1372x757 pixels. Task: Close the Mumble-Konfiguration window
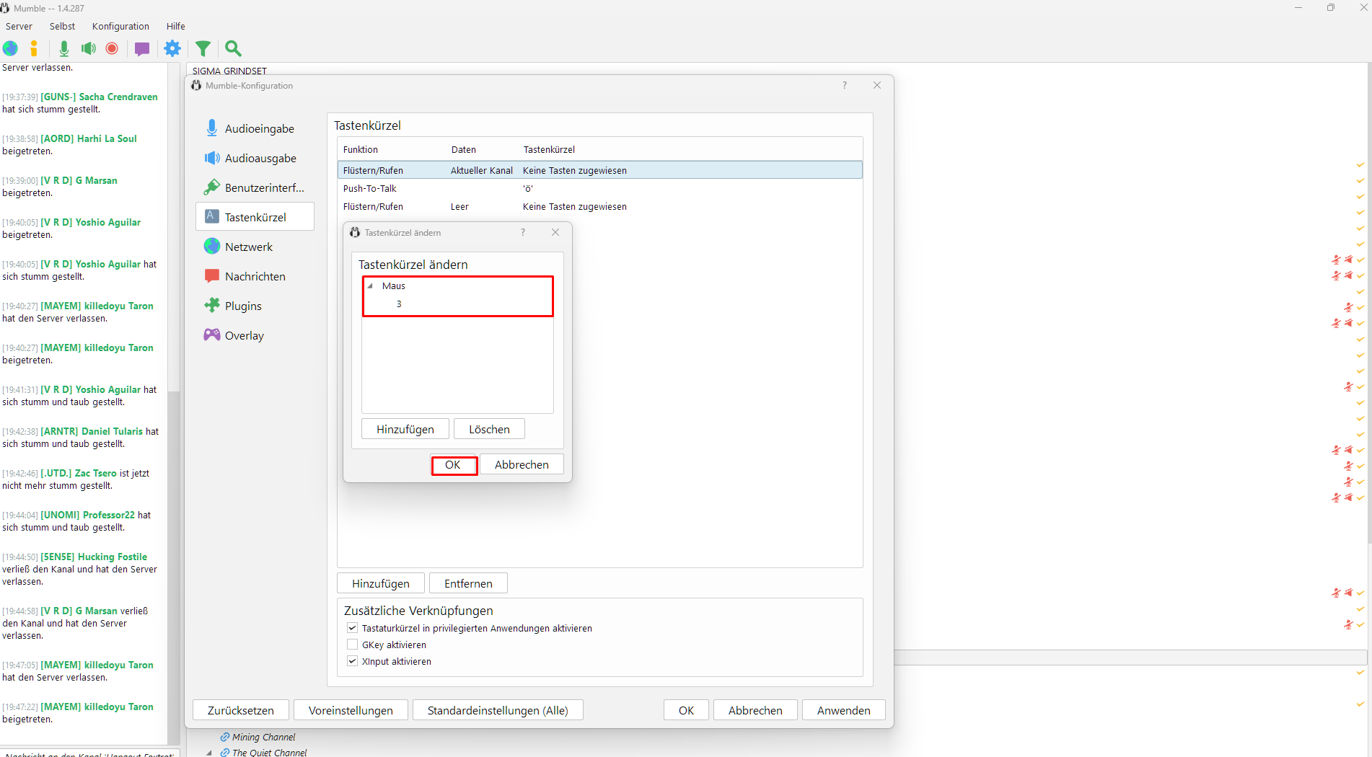click(877, 85)
